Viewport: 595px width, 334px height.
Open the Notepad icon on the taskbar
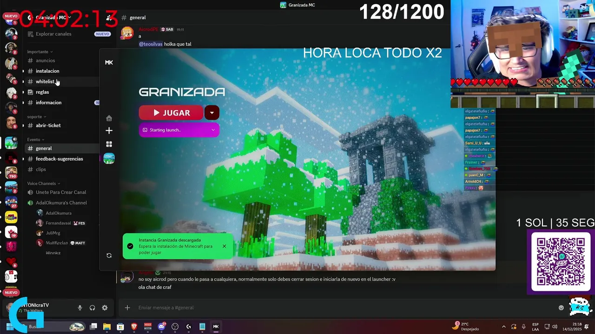coord(202,327)
